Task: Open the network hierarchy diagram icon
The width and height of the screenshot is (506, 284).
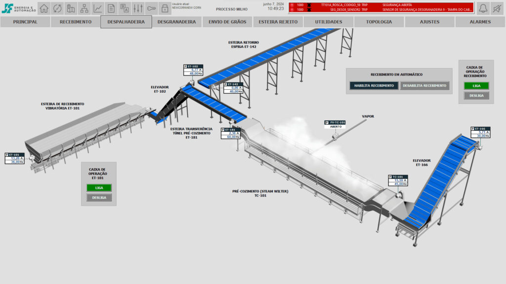Action: pyautogui.click(x=84, y=8)
